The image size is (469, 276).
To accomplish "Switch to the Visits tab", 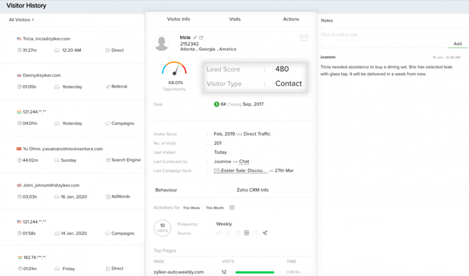I will tap(235, 19).
